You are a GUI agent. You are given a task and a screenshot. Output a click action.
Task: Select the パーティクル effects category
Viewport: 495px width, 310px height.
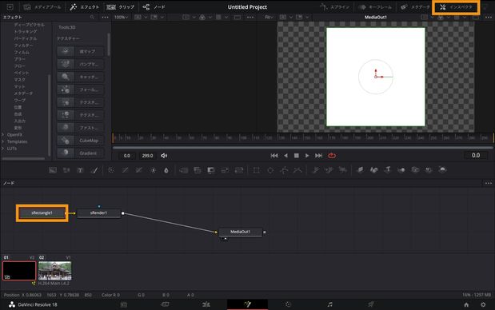pyautogui.click(x=26, y=38)
